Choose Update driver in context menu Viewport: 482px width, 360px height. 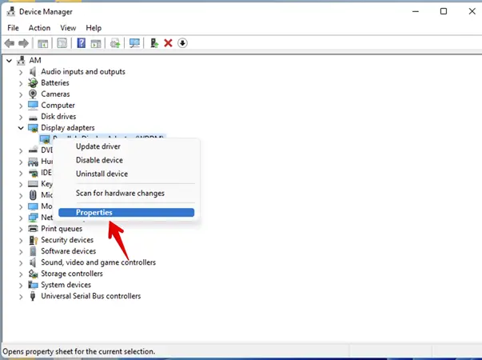pos(98,146)
